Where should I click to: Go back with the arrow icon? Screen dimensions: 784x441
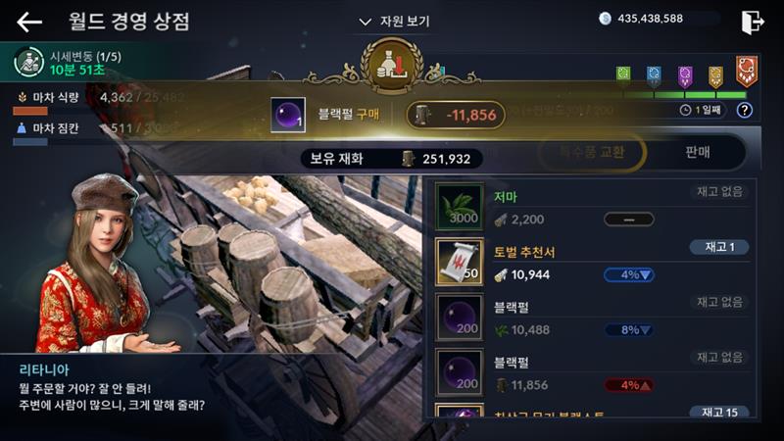point(29,22)
